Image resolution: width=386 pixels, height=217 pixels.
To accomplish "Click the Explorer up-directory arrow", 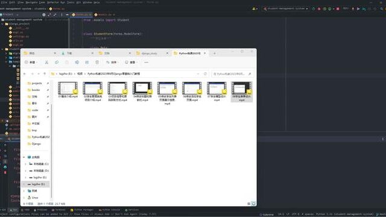I will (x=45, y=74).
